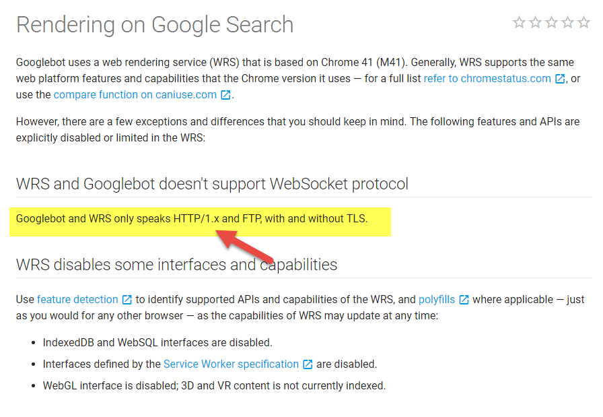Rate the page one star
The width and height of the screenshot is (603, 417).
pos(519,23)
